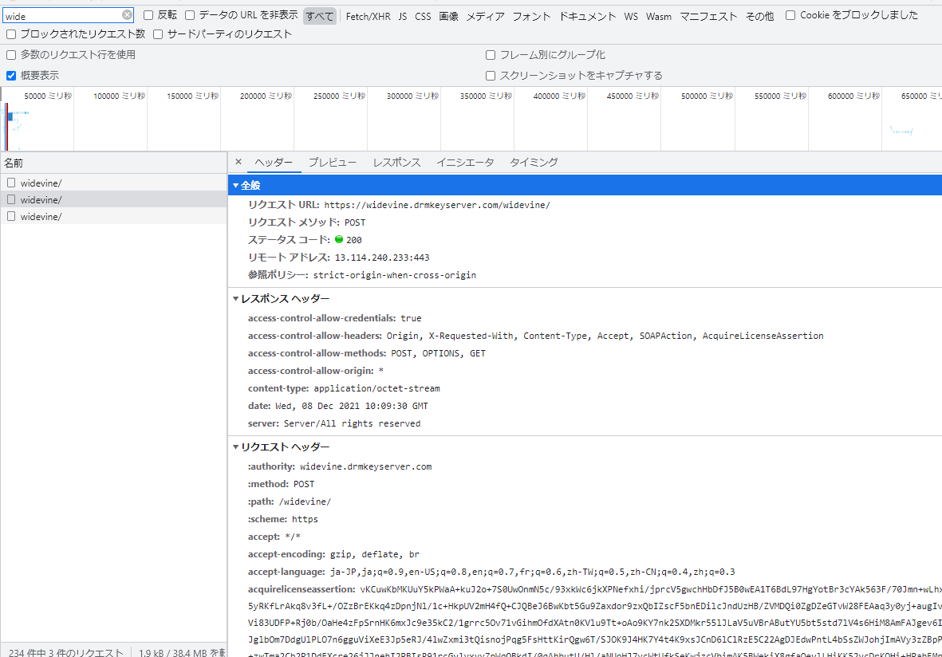Collapse the レスポンス ヘッダー section
Screen dimensions: 942x657
coord(236,298)
